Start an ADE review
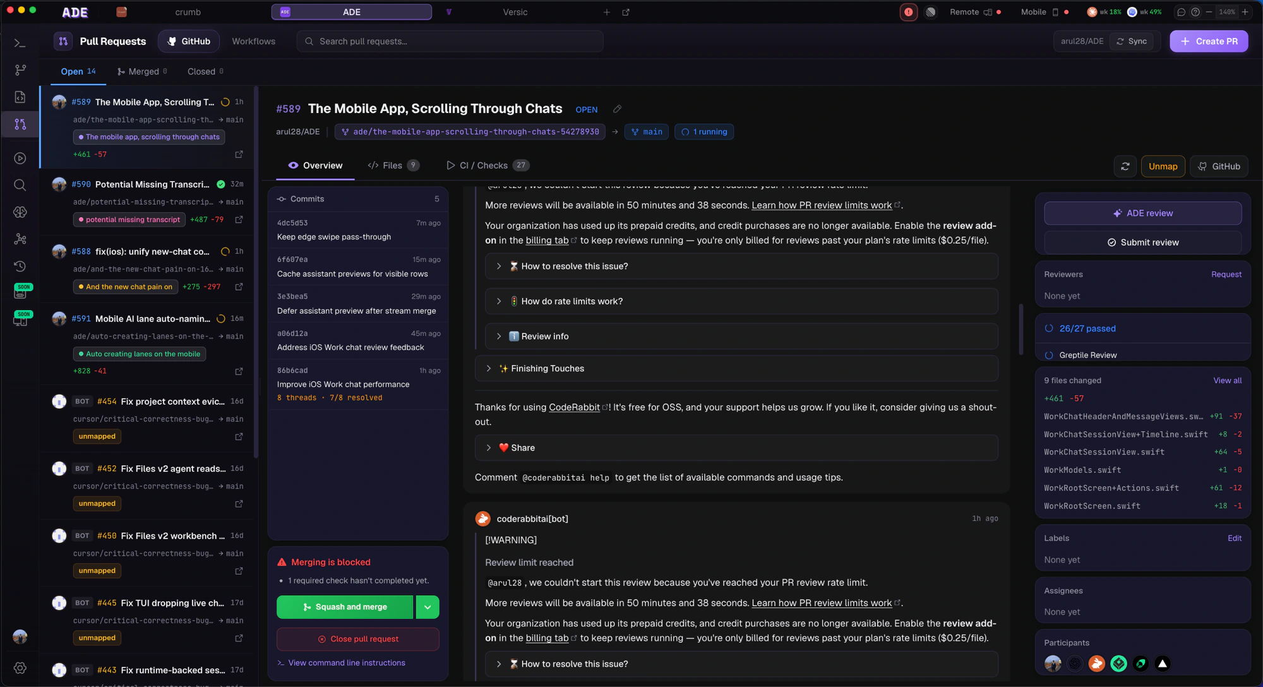Viewport: 1263px width, 687px height. tap(1143, 213)
